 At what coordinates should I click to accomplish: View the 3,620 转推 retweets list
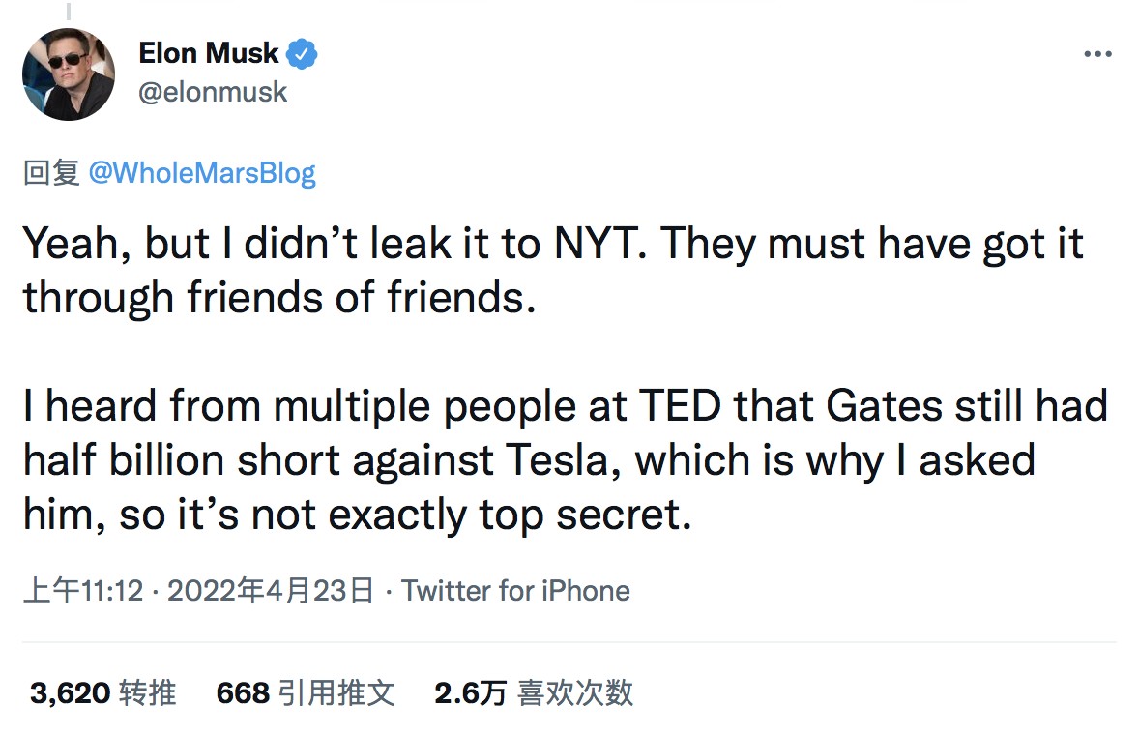pyautogui.click(x=102, y=692)
